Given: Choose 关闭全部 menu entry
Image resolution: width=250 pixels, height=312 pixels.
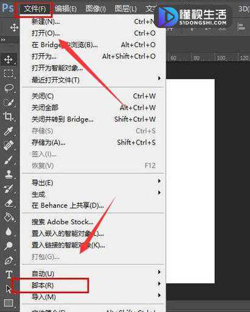Looking at the screenshot, I should point(93,108).
